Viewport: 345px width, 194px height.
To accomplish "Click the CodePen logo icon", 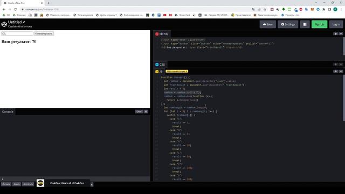I will click(4, 24).
